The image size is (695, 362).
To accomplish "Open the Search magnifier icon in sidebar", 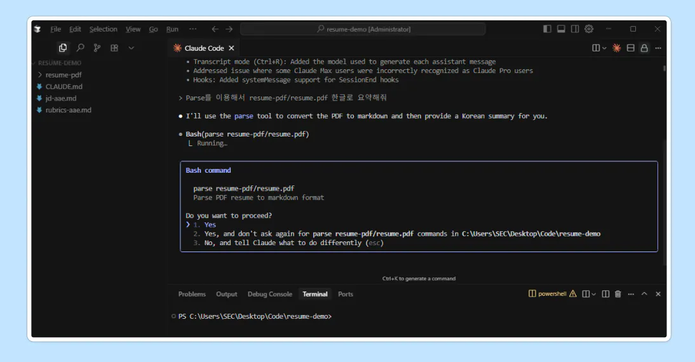I will (80, 48).
